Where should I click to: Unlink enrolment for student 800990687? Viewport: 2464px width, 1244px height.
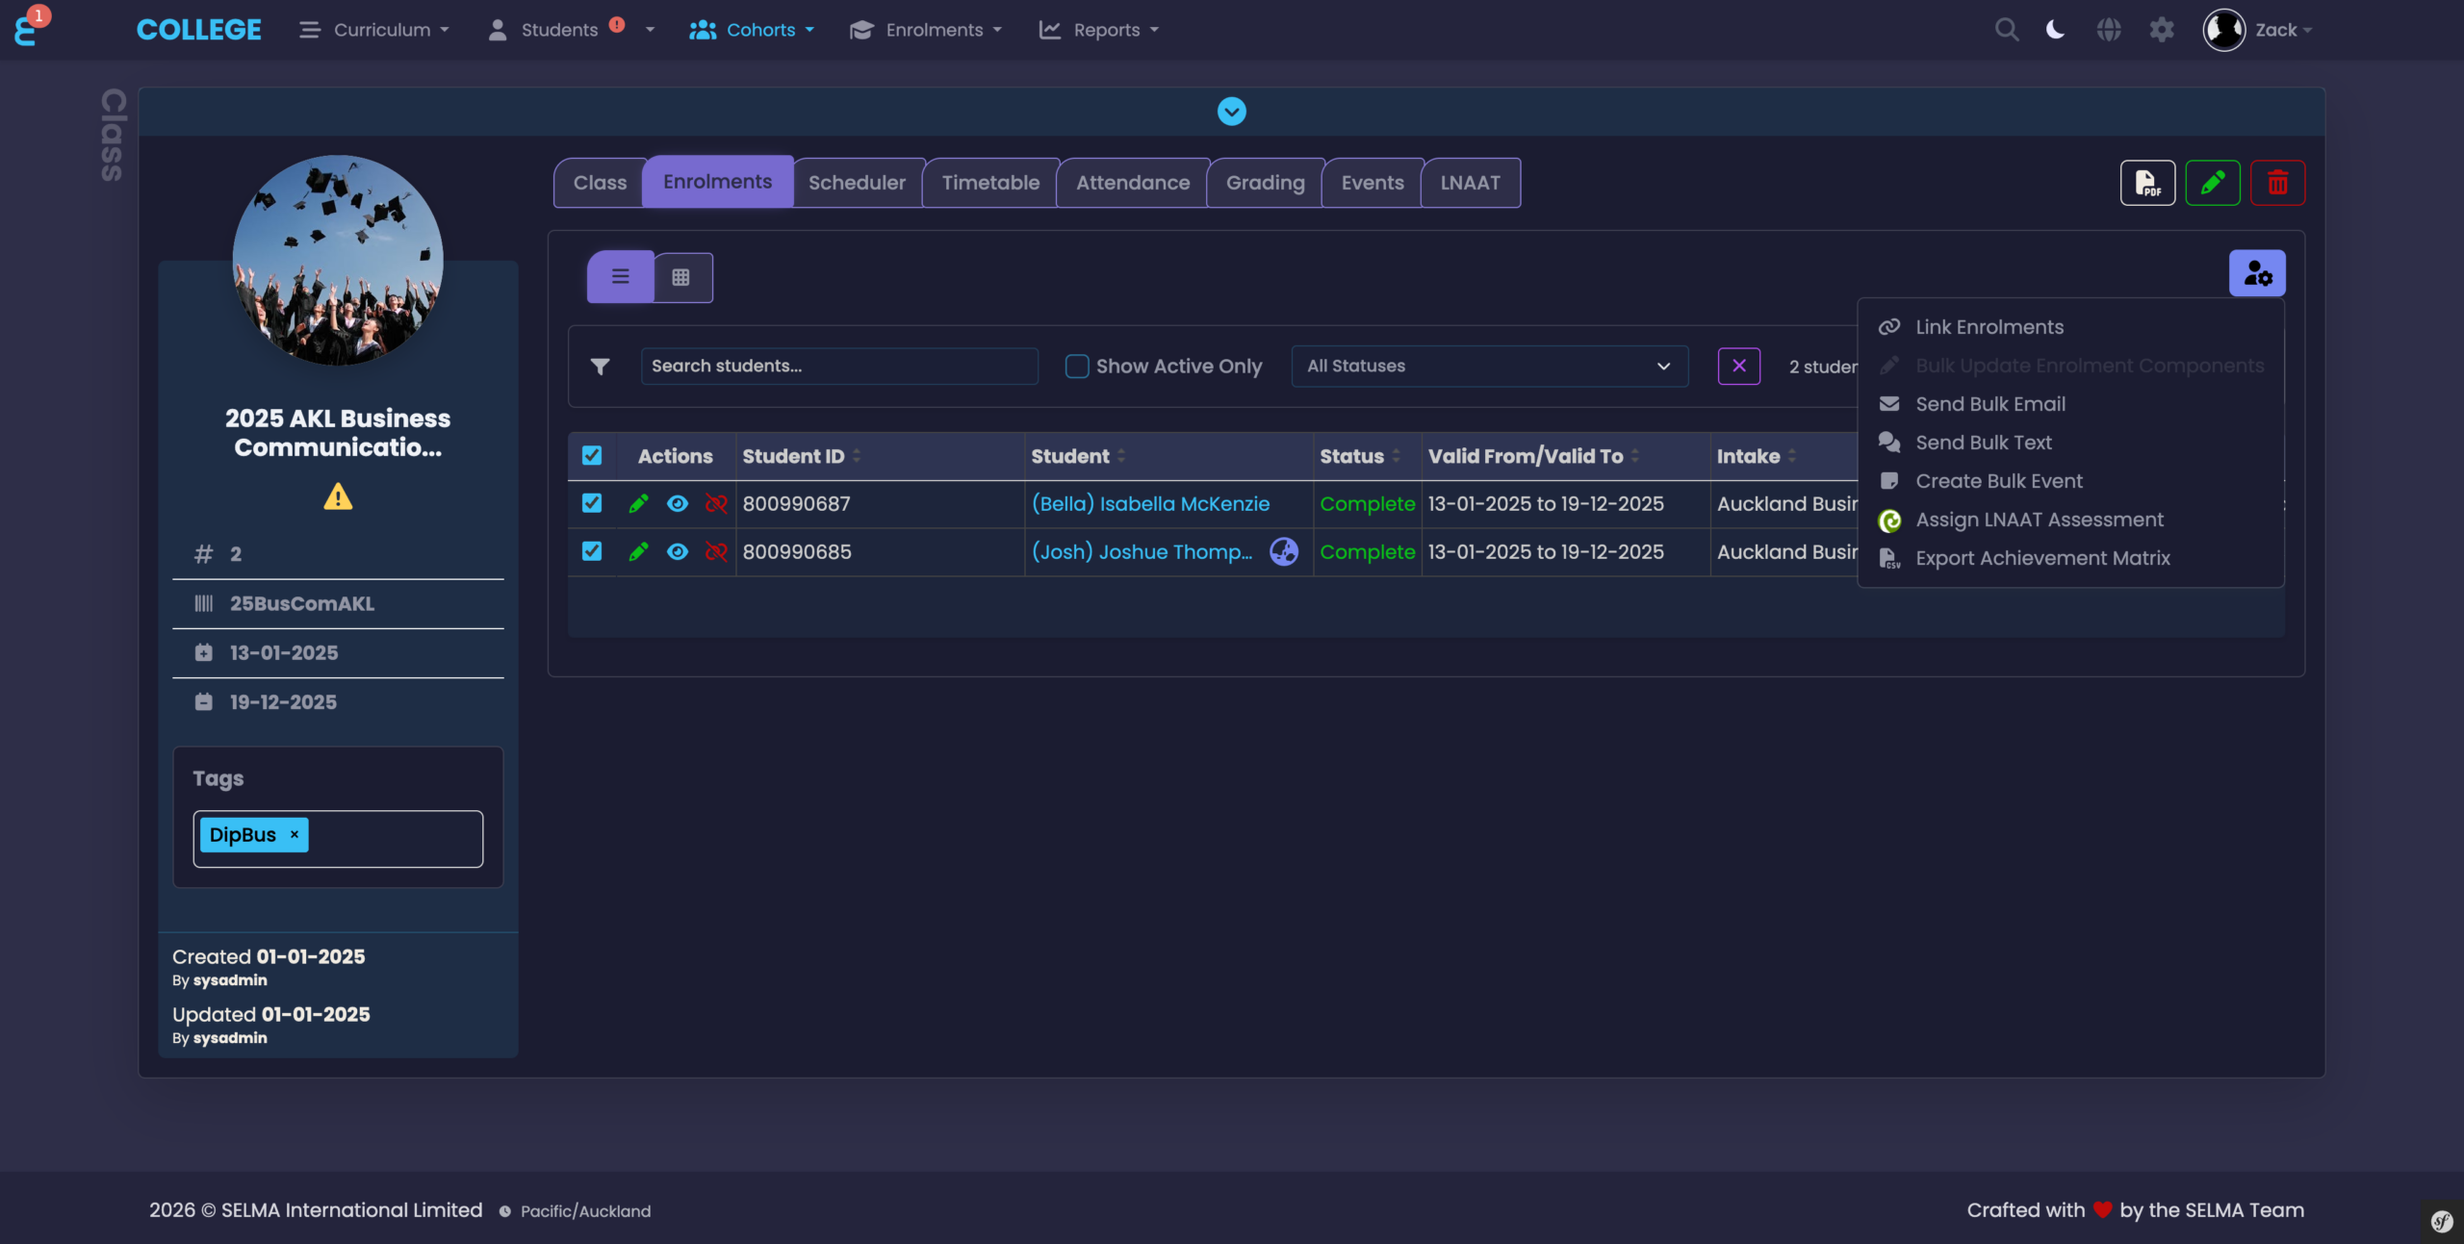coord(715,503)
